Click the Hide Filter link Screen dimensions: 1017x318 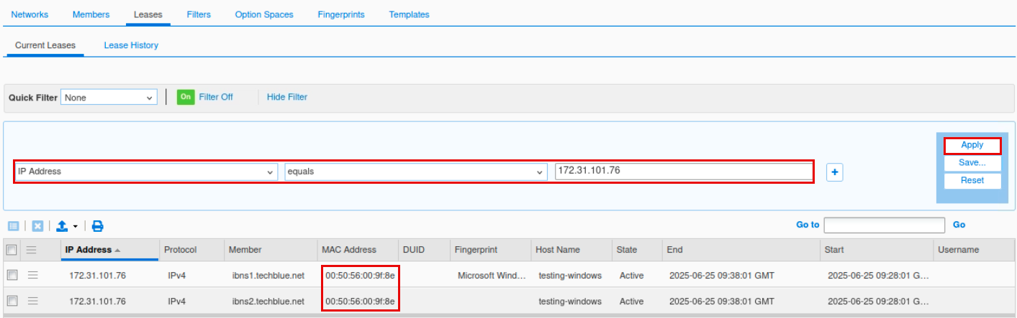(286, 97)
